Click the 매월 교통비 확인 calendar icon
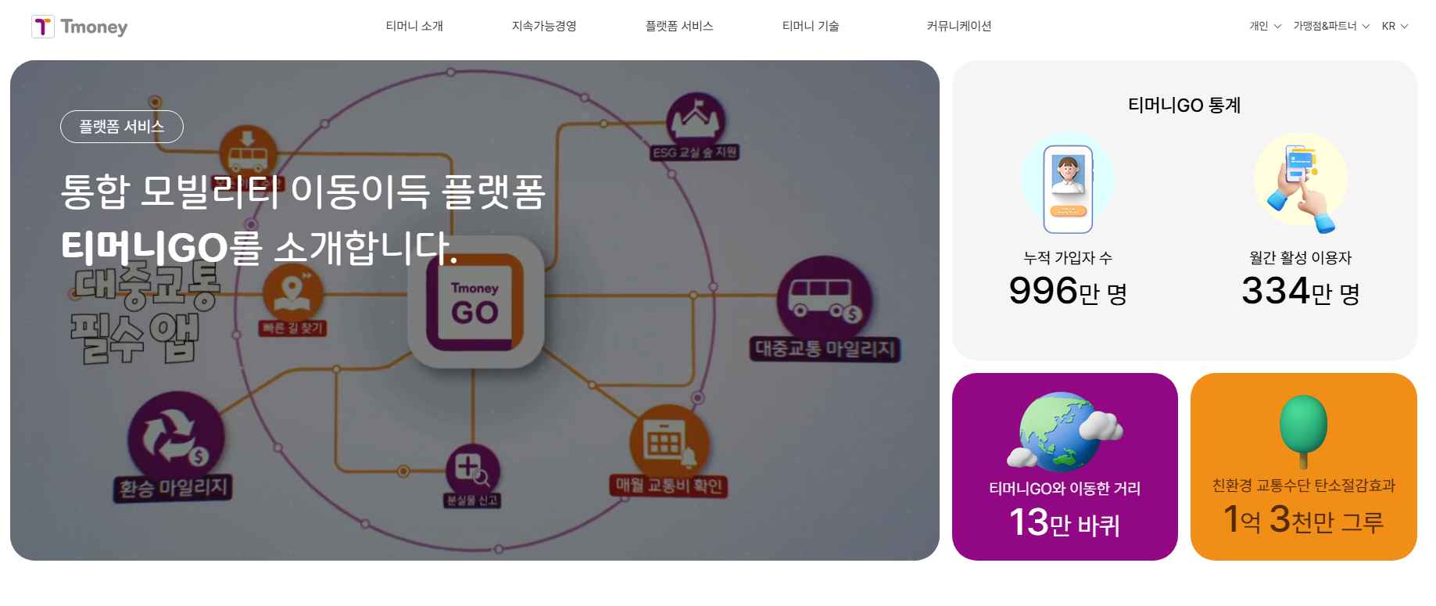This screenshot has width=1436, height=606. pyautogui.click(x=668, y=442)
